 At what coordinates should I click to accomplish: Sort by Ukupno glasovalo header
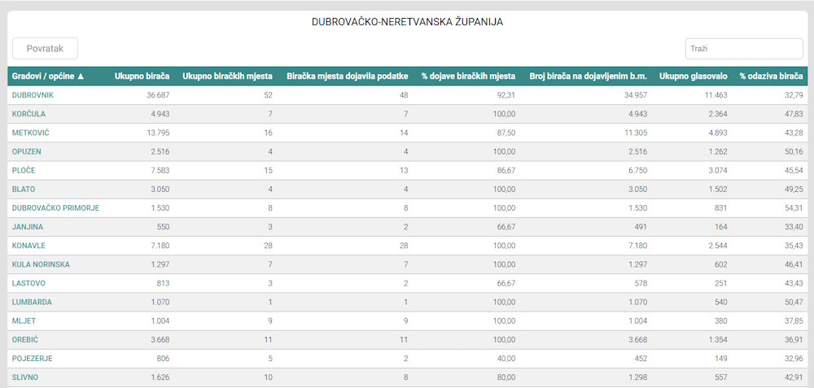click(694, 76)
